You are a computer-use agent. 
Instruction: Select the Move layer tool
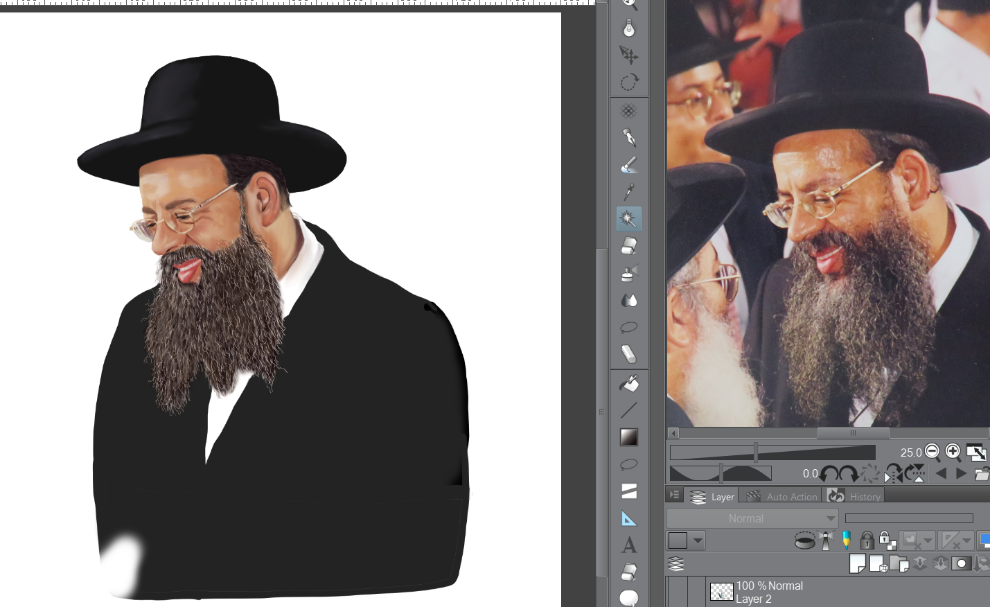click(x=629, y=55)
